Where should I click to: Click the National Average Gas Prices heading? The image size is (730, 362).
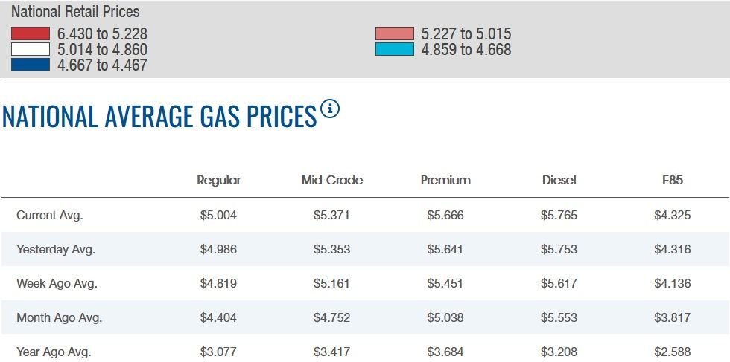coord(159,117)
